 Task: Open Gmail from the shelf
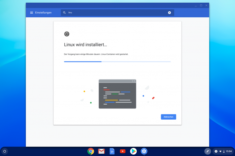101,151
